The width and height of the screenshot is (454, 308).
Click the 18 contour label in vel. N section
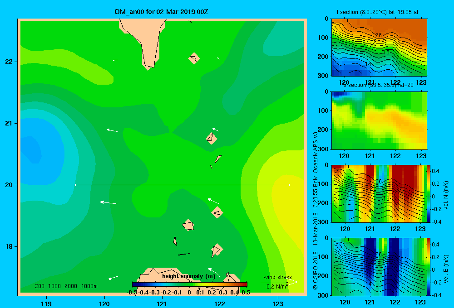pyautogui.click(x=386, y=199)
